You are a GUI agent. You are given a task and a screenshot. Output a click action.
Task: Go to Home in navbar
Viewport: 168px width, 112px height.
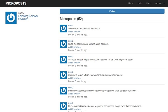tap(131, 3)
